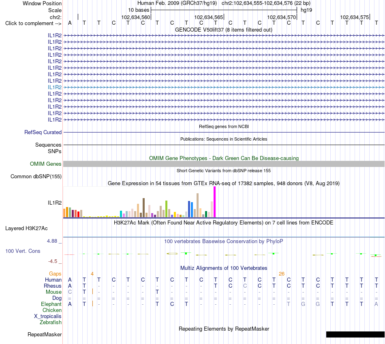Click the 100 Vert. Cons label
Viewport: 385px width, 344px height.
point(23,251)
